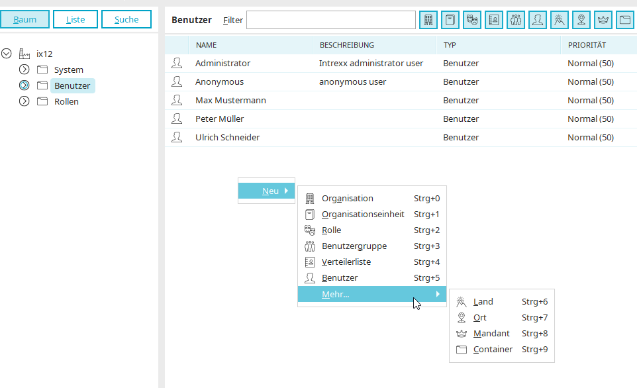The height and width of the screenshot is (388, 637).
Task: Expand the System folder in the tree
Action: tap(24, 70)
